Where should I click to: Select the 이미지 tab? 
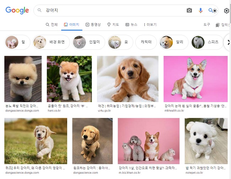[71, 24]
